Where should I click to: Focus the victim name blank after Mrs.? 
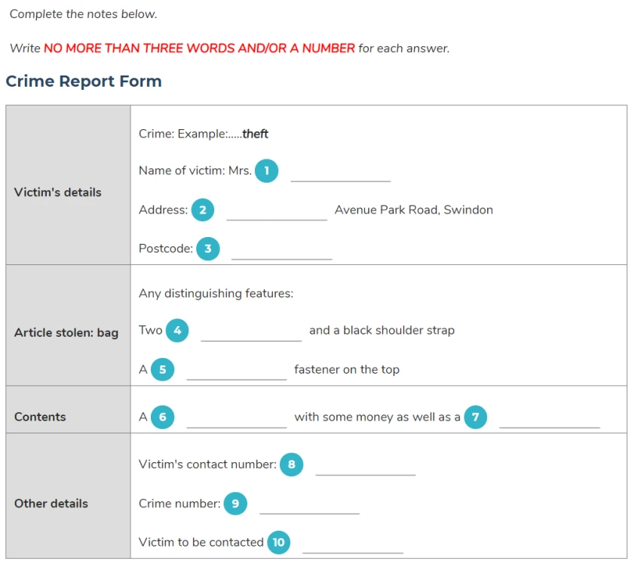pos(341,173)
